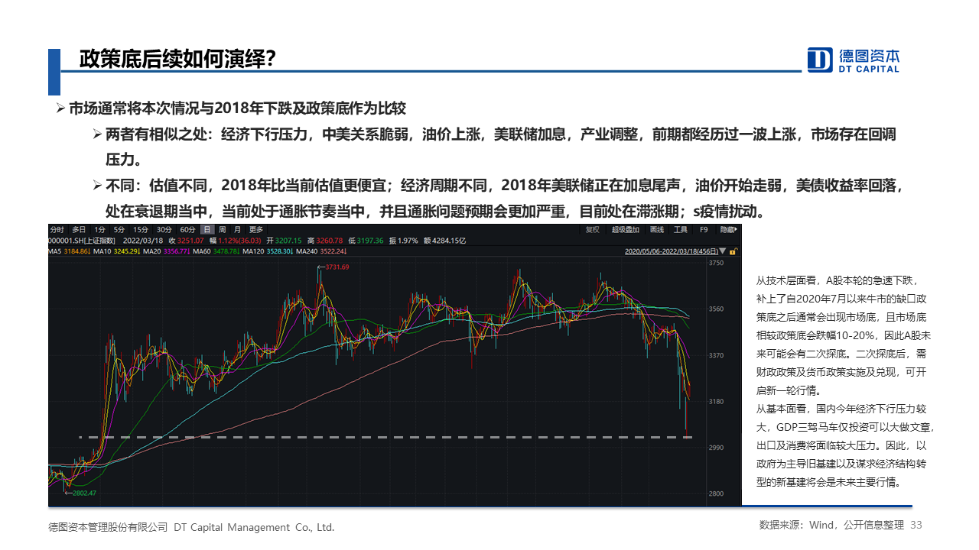Click the MA5 indicator value 3184.86
This screenshot has width=979, height=550.
76,251
